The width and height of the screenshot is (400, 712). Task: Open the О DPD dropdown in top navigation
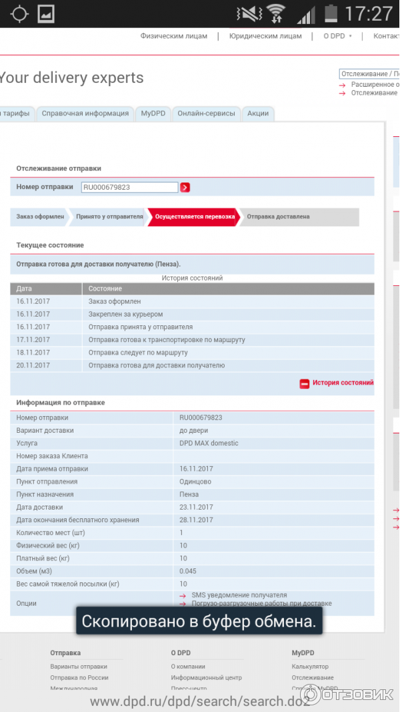click(x=337, y=36)
